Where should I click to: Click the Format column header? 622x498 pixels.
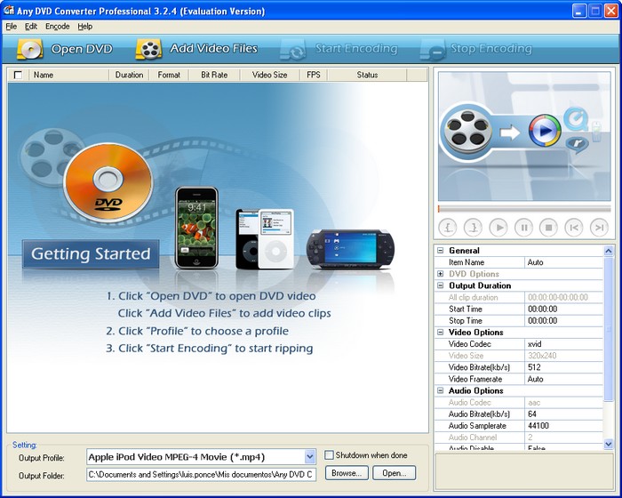pyautogui.click(x=169, y=75)
